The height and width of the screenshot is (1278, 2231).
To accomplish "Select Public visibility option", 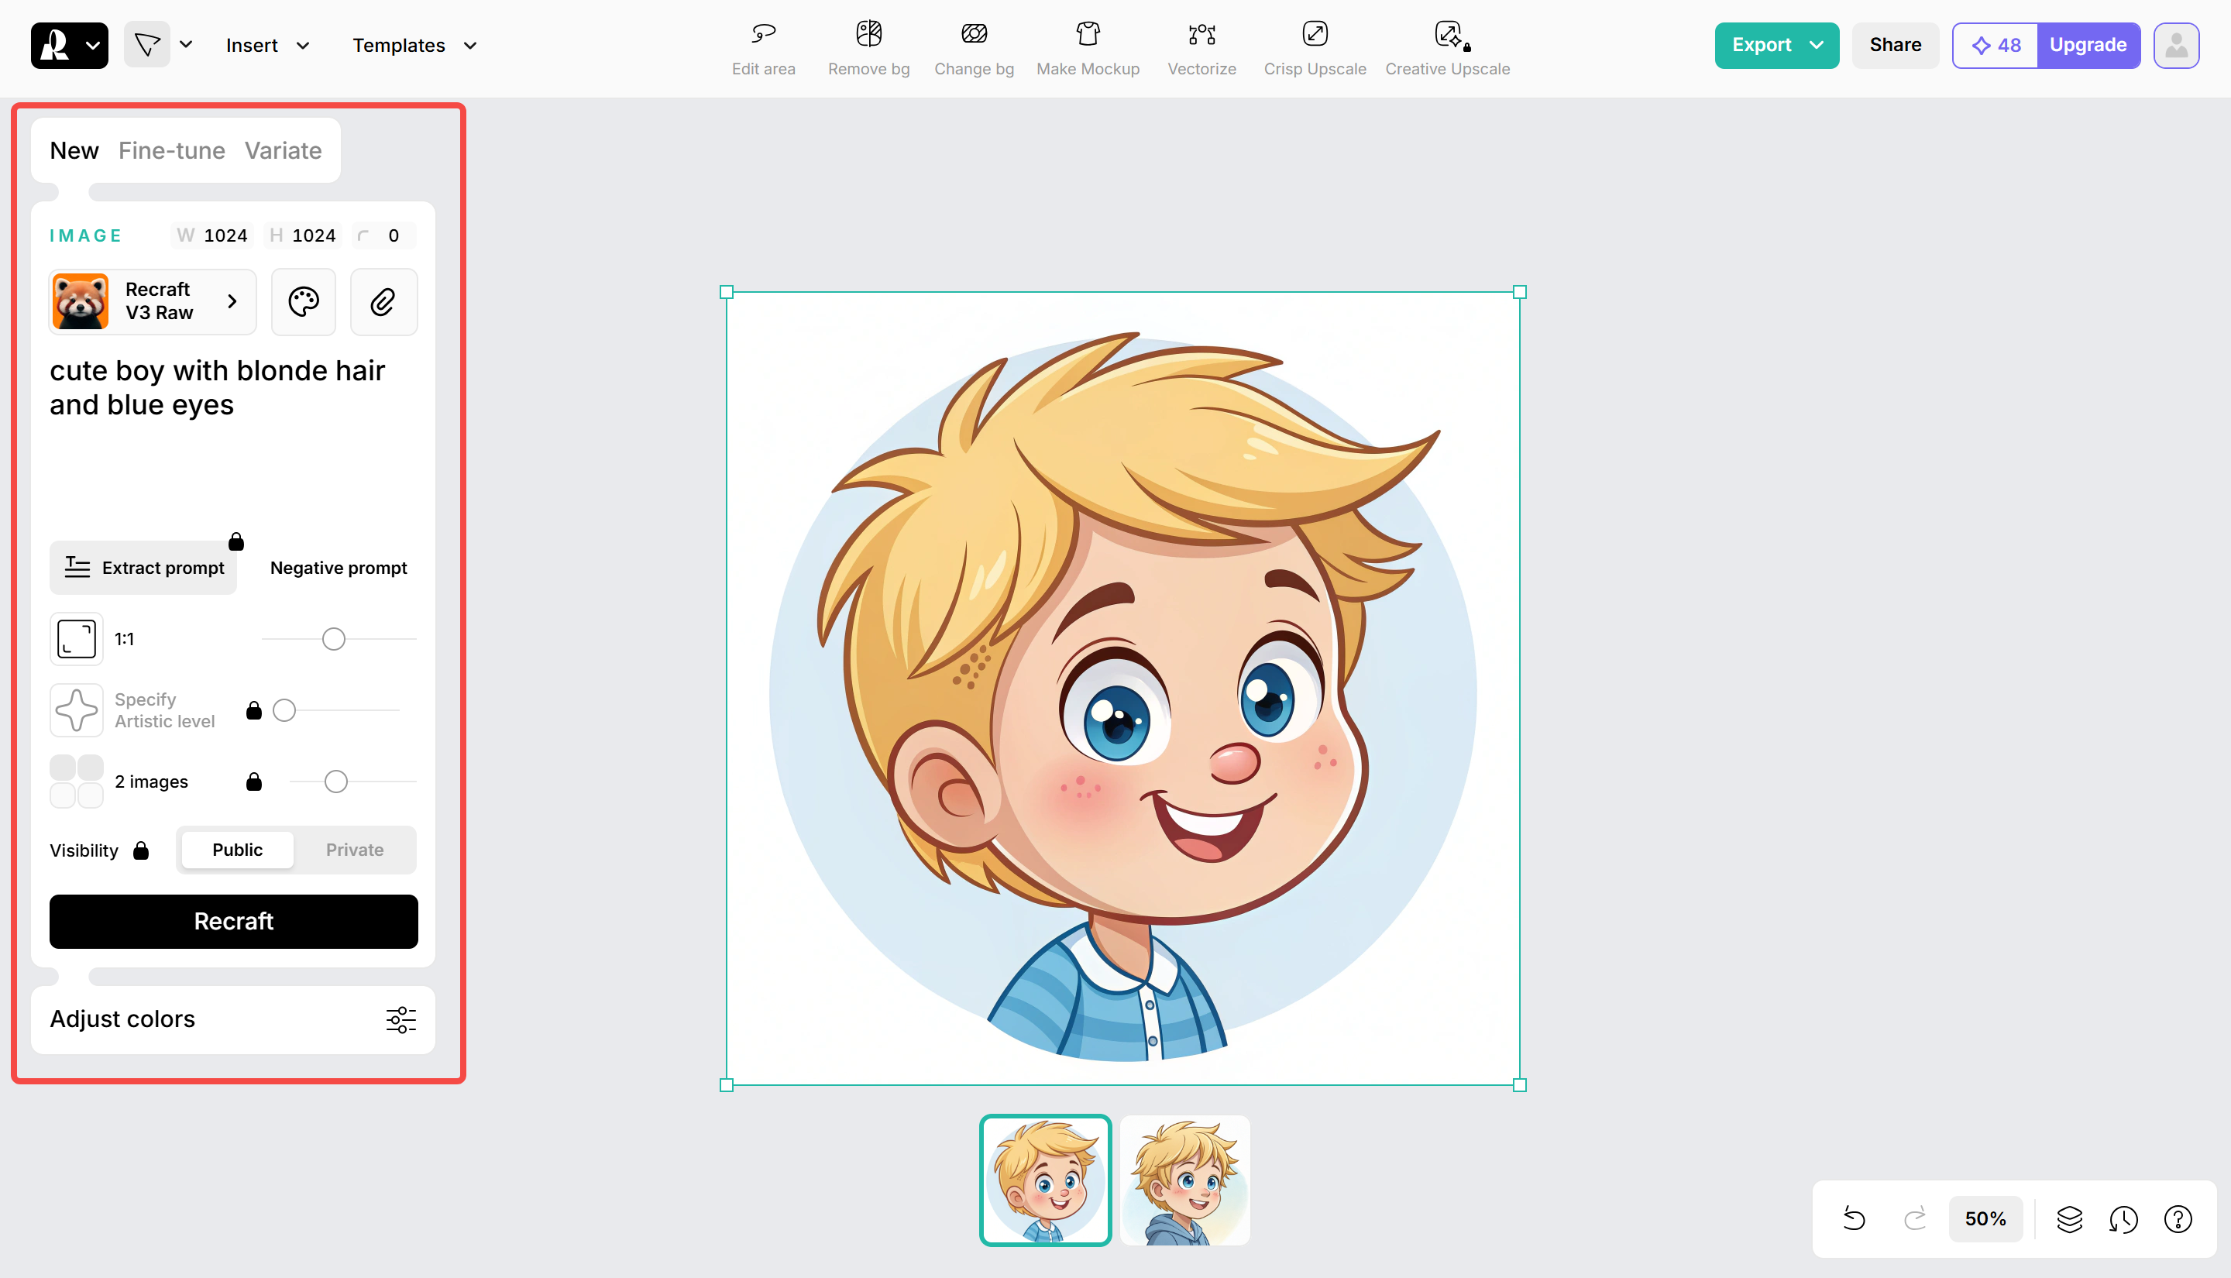I will tap(236, 850).
